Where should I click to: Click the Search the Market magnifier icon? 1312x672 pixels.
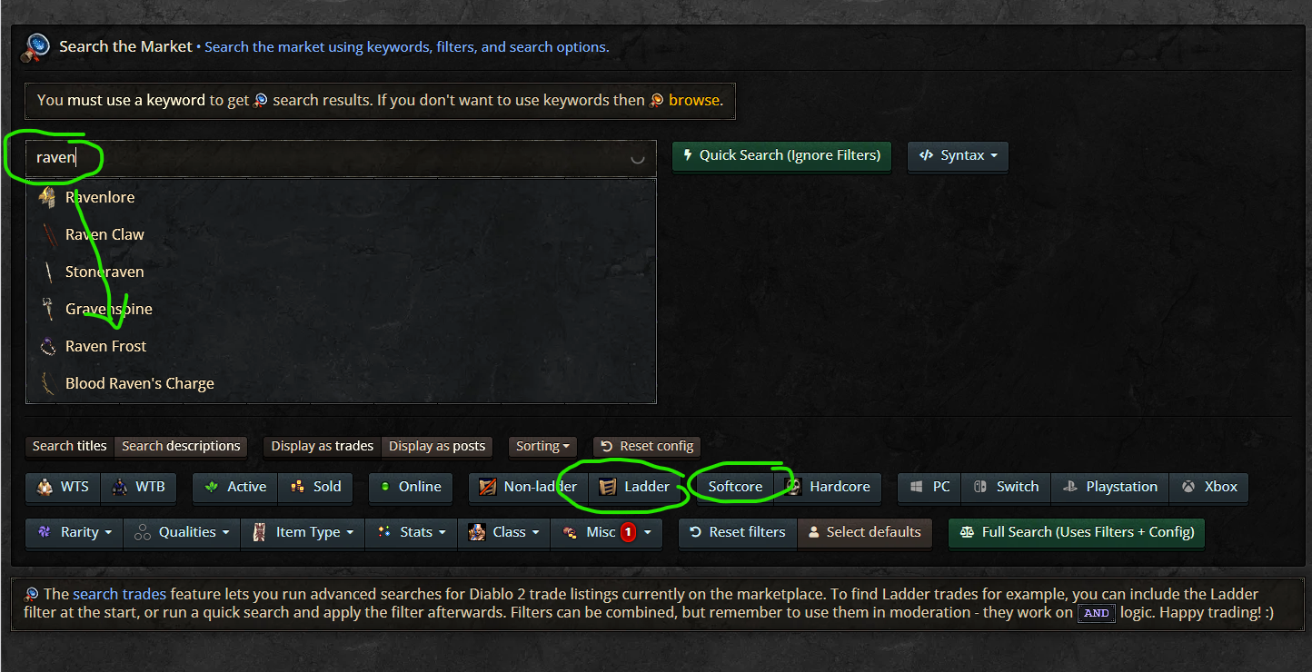[37, 48]
